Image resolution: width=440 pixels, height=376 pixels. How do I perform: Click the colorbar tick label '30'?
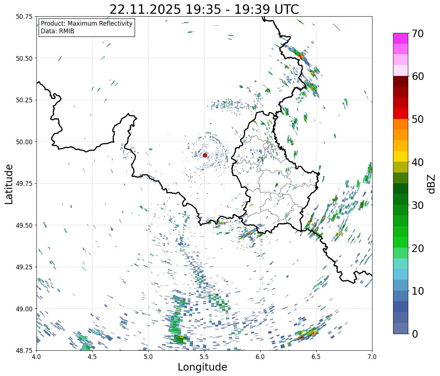coord(417,205)
